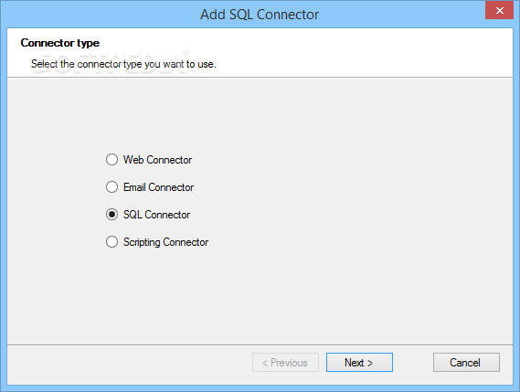Select the Web Connector radio button

(x=111, y=160)
